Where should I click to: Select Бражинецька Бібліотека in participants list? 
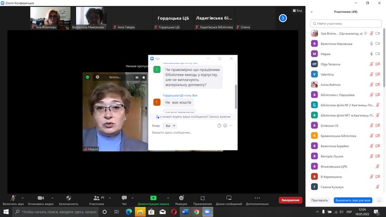[345, 135]
